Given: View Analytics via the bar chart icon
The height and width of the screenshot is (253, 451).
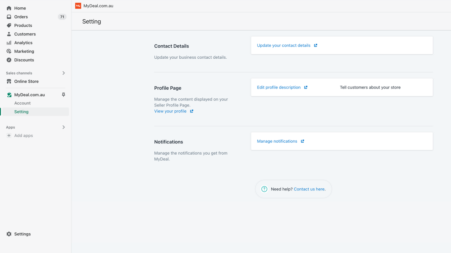Looking at the screenshot, I should (8, 43).
